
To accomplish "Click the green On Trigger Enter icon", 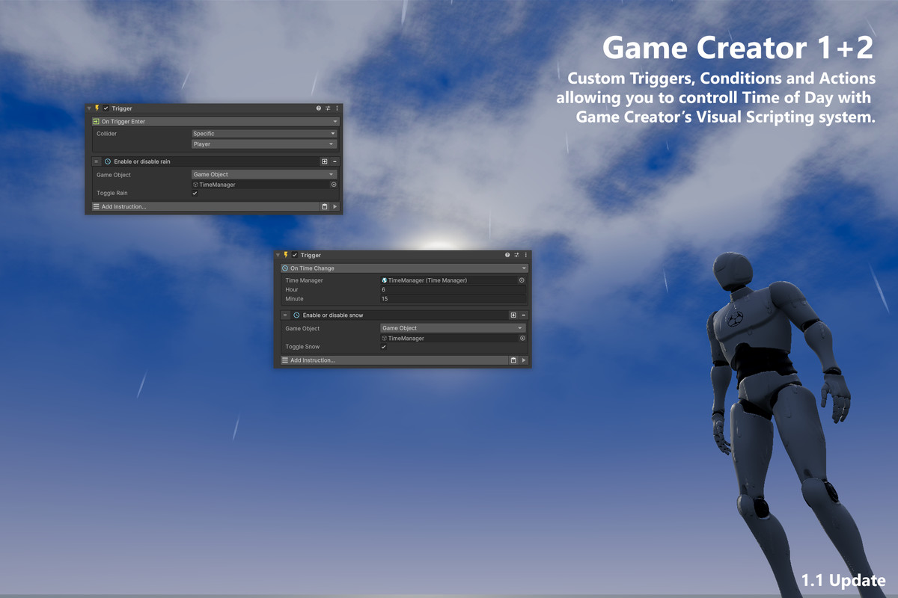I will [97, 121].
